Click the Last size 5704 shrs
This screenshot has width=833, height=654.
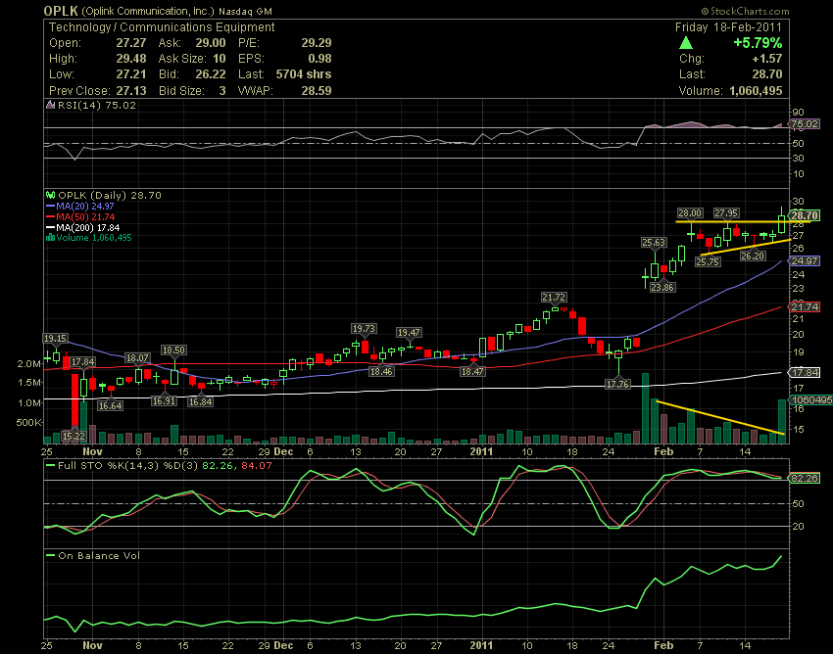[304, 74]
